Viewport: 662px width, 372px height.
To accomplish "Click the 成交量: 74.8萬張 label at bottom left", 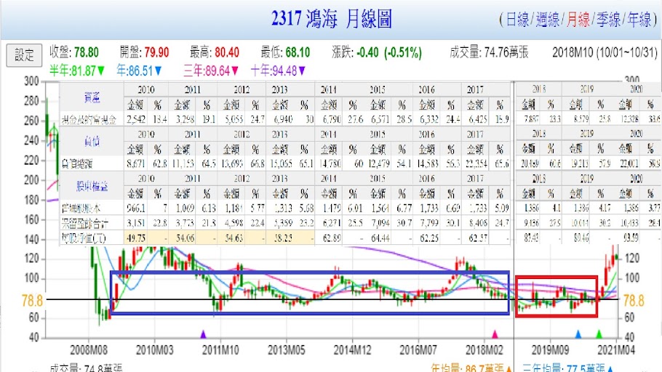I will [86, 368].
